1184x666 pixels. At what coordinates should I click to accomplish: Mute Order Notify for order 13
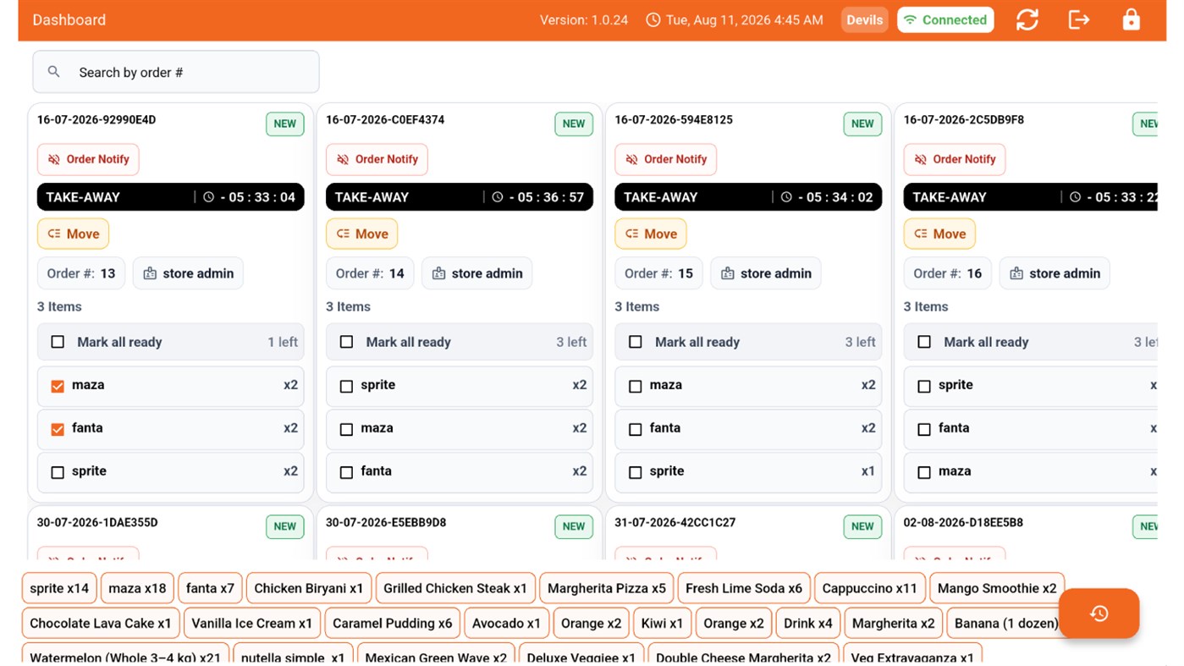pyautogui.click(x=88, y=159)
